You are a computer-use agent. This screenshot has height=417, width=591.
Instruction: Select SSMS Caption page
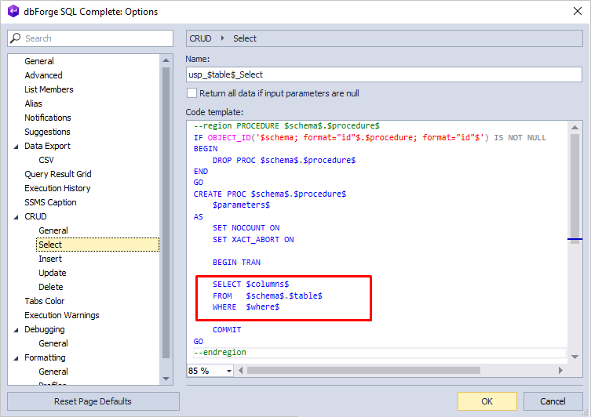50,202
